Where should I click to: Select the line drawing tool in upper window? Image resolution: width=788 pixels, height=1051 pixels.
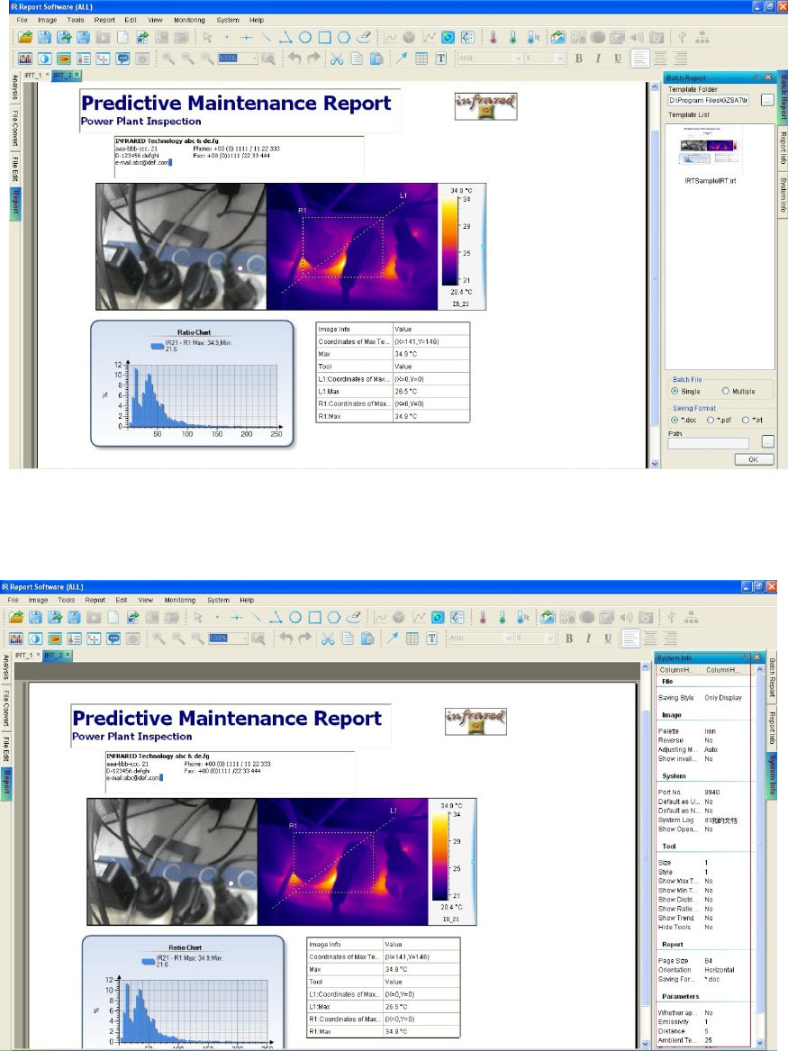pyautogui.click(x=266, y=38)
